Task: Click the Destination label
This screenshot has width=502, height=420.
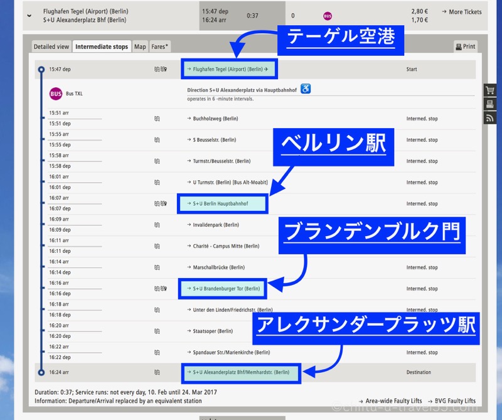Action: tap(419, 372)
